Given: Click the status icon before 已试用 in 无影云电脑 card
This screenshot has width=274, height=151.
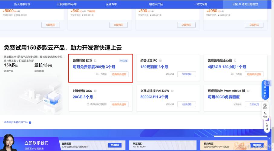Looking at the screenshot, I should tap(232, 74).
